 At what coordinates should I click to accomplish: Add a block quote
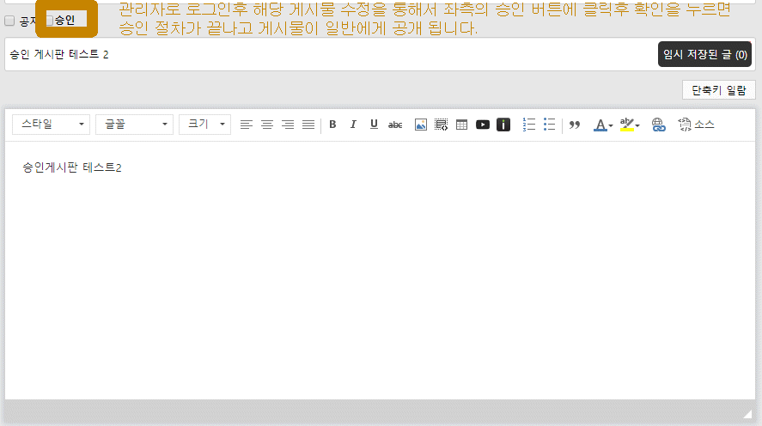575,125
